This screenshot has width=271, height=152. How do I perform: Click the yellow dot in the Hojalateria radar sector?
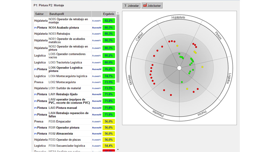click(x=177, y=46)
